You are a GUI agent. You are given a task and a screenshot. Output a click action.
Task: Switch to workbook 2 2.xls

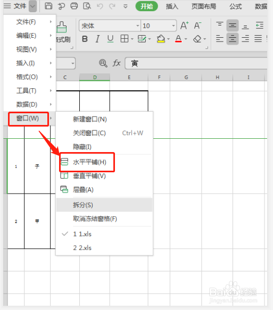[104, 248]
